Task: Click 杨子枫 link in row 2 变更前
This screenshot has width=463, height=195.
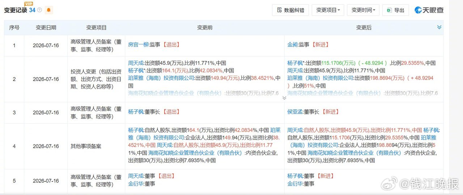Action: click(x=136, y=71)
